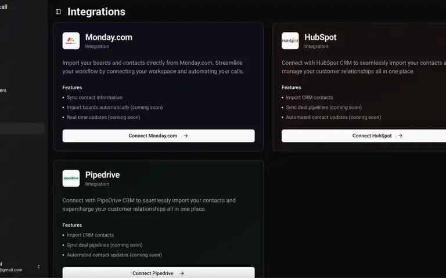Click the Pipedrive card title
The width and height of the screenshot is (446, 278).
pyautogui.click(x=102, y=175)
